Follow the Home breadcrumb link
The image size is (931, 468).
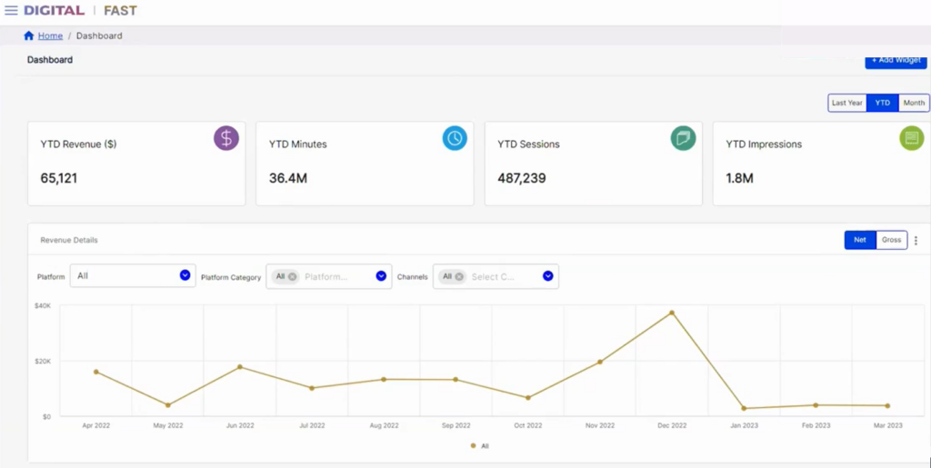pos(50,36)
